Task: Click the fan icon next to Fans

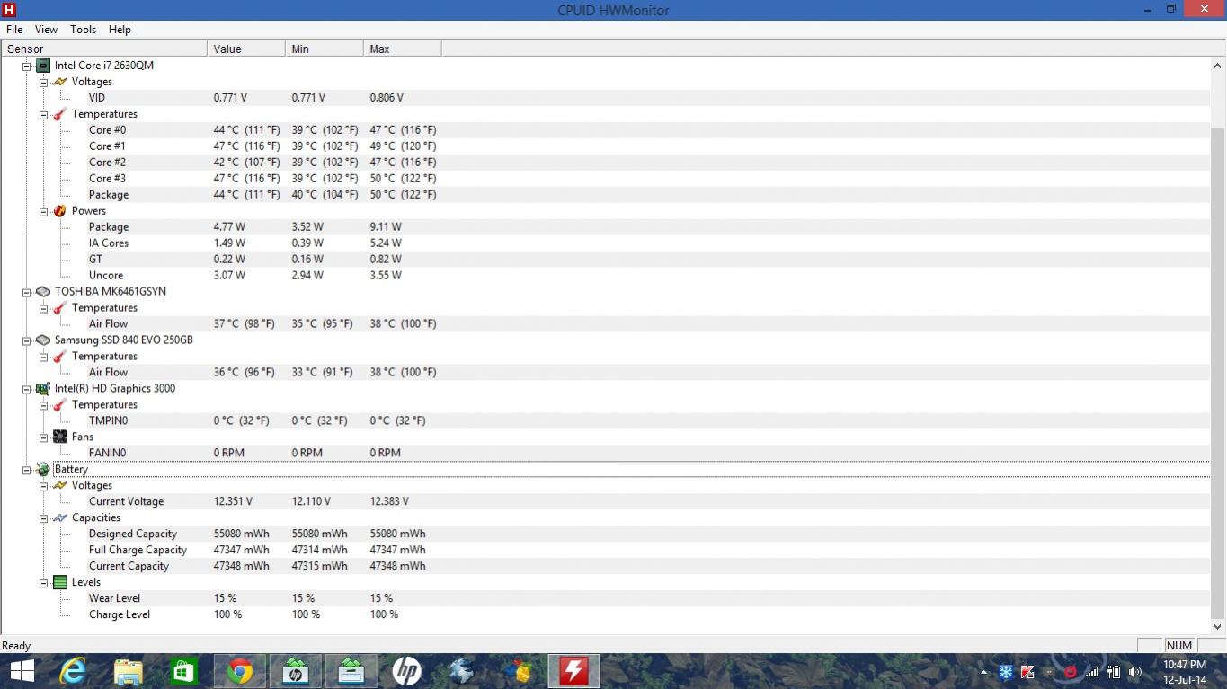Action: 59,437
